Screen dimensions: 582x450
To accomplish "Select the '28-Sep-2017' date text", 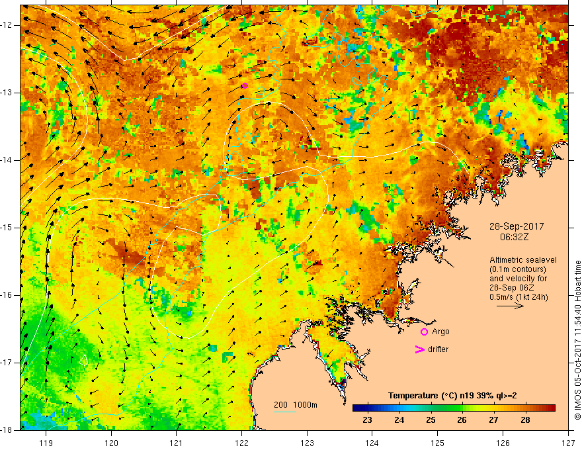I will click(x=517, y=226).
